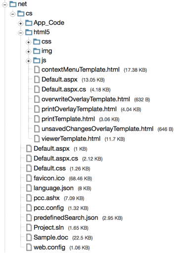Open predefinedSearch.json file
This screenshot has width=183, height=253.
coord(66,218)
